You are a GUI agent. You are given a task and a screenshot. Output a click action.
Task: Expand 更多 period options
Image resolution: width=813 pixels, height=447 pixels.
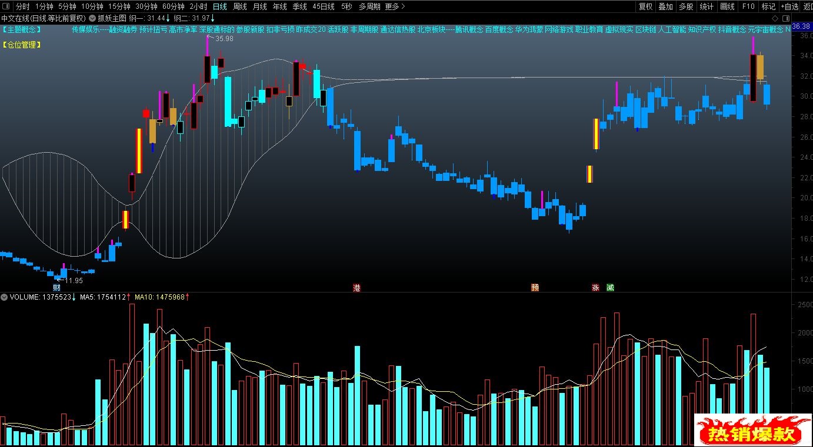(x=395, y=6)
